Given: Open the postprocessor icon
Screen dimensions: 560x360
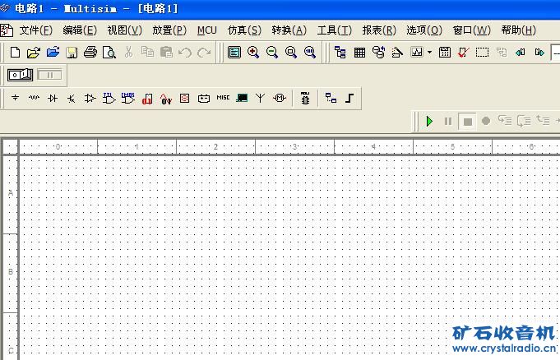Looking at the screenshot, I should coord(445,52).
